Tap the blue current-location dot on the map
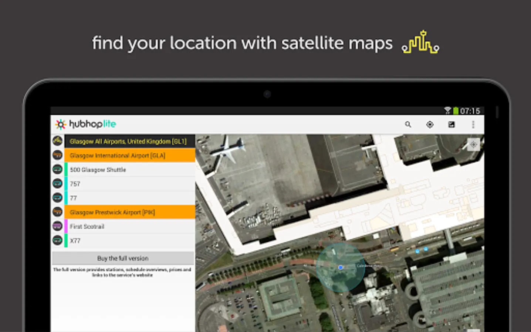Viewport: 531px width, 332px height. coord(341,267)
